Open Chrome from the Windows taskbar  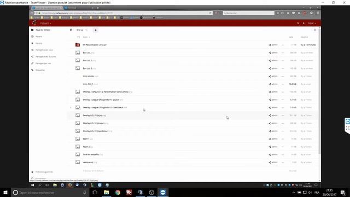tap(118, 192)
